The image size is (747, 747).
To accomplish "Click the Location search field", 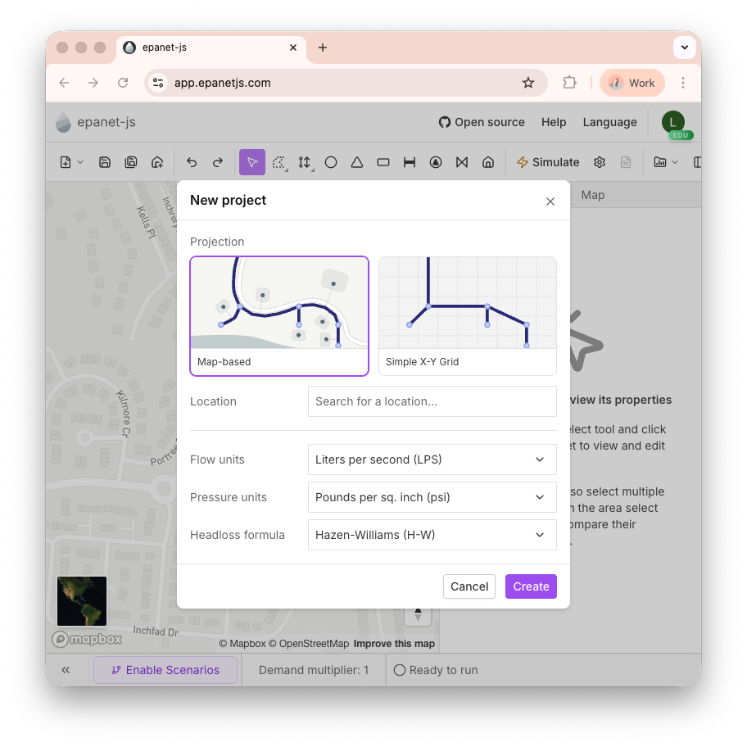I will 432,401.
